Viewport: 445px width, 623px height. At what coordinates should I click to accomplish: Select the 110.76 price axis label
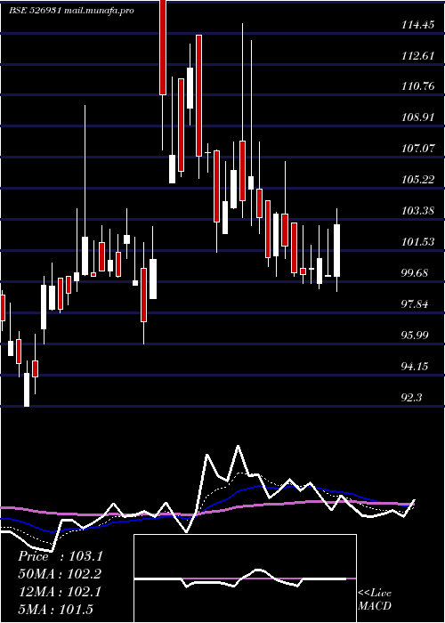point(417,86)
